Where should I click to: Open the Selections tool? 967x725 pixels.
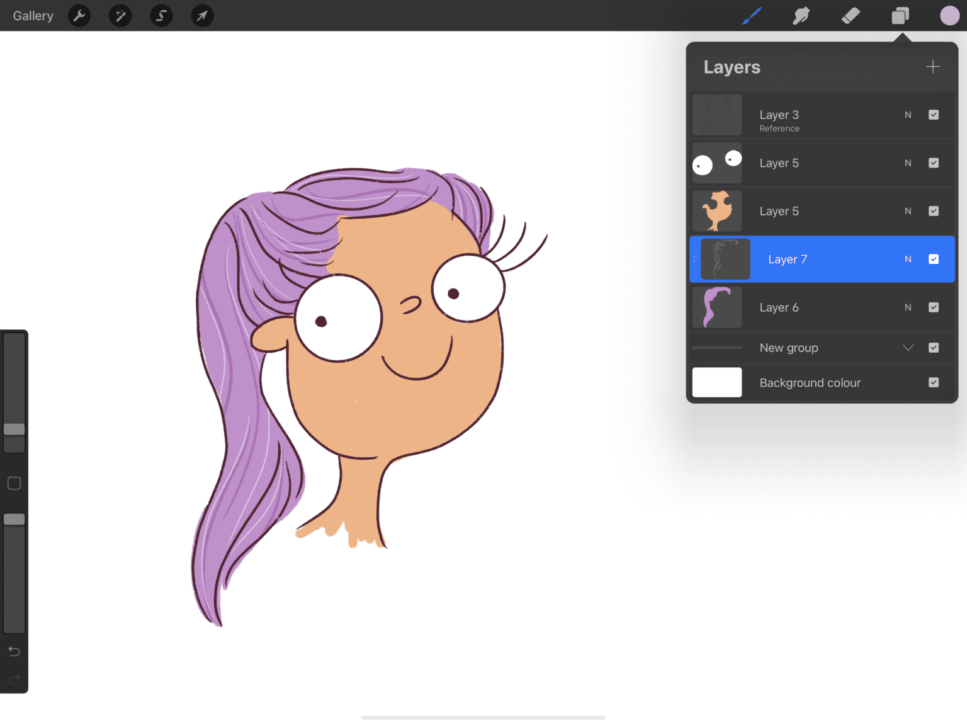coord(161,16)
